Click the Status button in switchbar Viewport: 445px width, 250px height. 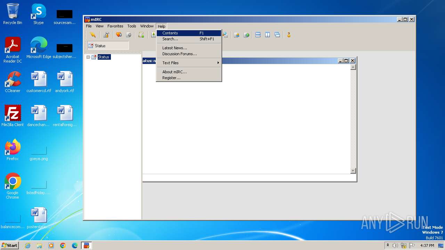pyautogui.click(x=108, y=45)
